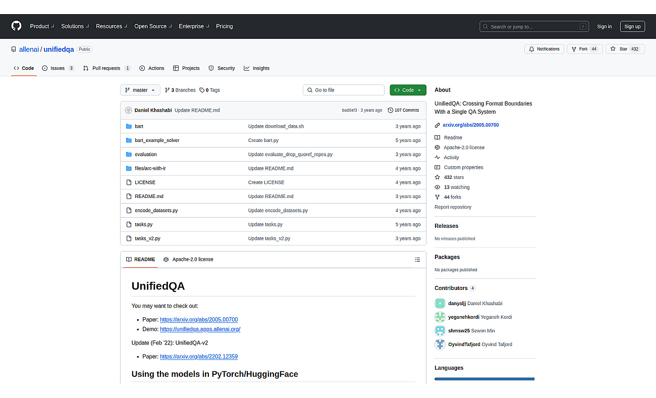Image resolution: width=656 pixels, height=398 pixels.
Task: Click the Go to file field
Action: coord(344,90)
